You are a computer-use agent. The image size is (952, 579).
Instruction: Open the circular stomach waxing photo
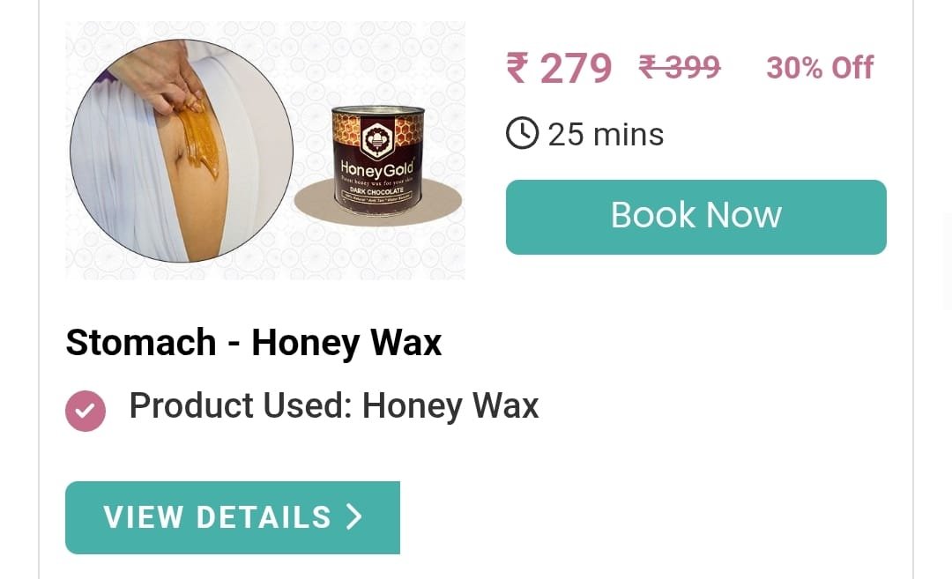[182, 151]
